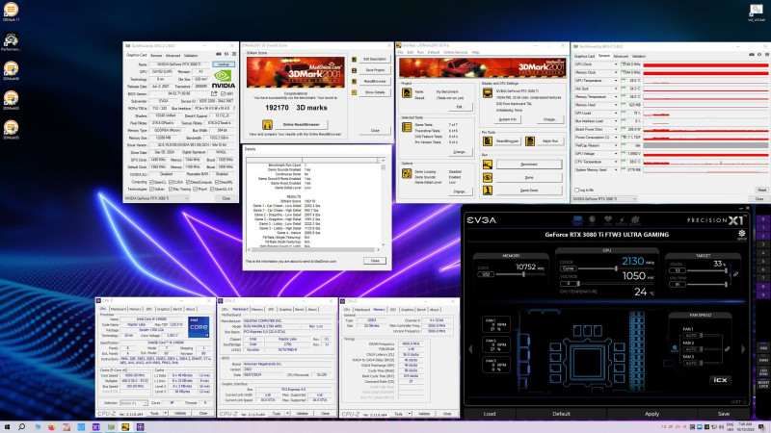Open the hamburger menu in left GPU-Z window

tap(233, 54)
